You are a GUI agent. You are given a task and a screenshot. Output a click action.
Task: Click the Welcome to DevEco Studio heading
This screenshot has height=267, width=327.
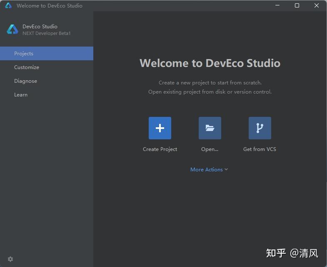[210, 63]
